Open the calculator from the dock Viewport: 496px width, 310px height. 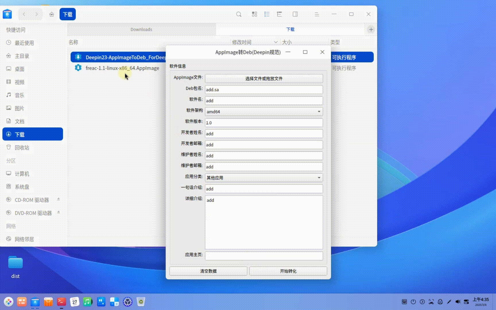pos(114,302)
